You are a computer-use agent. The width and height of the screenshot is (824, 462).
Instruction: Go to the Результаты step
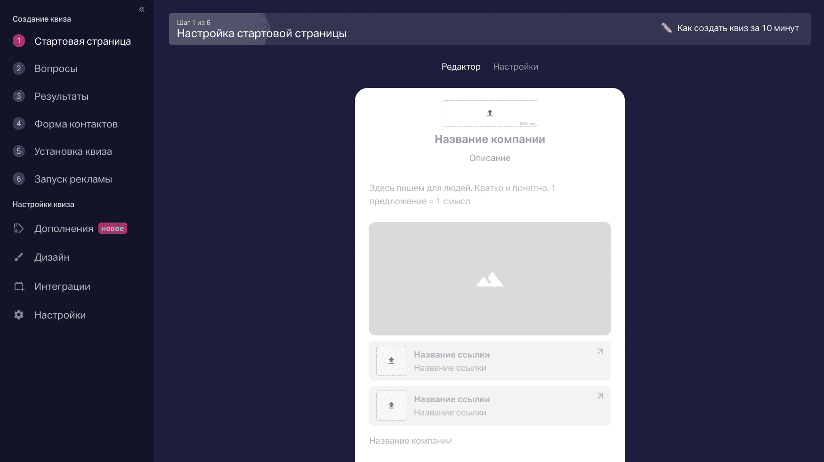[x=61, y=96]
